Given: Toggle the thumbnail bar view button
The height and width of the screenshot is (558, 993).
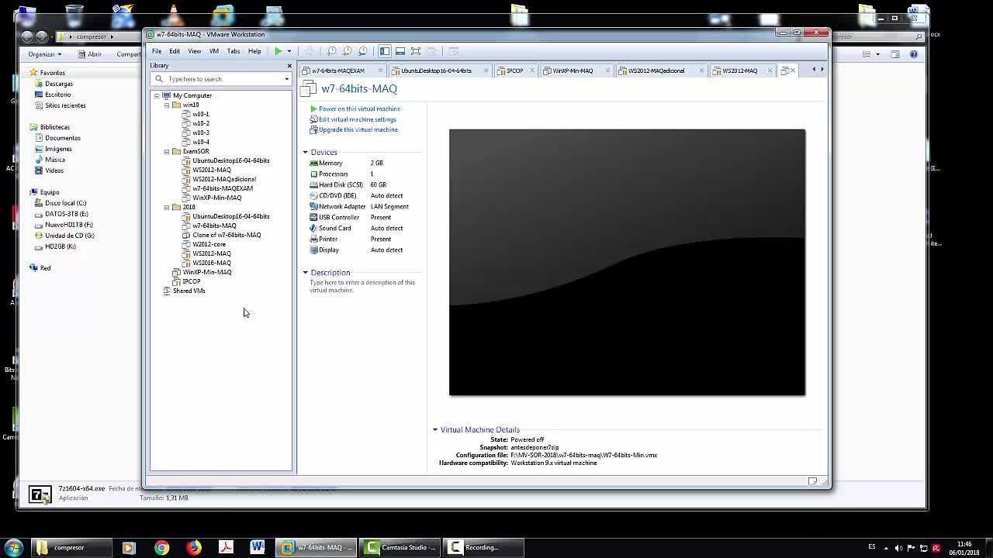Looking at the screenshot, I should [400, 51].
